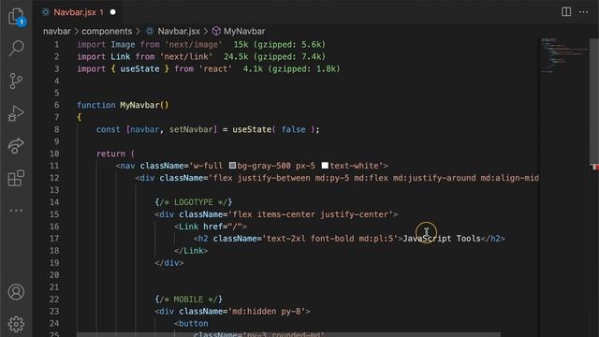Click the MyNavbar function name on line 6
Image resolution: width=599 pixels, height=337 pixels.
139,105
